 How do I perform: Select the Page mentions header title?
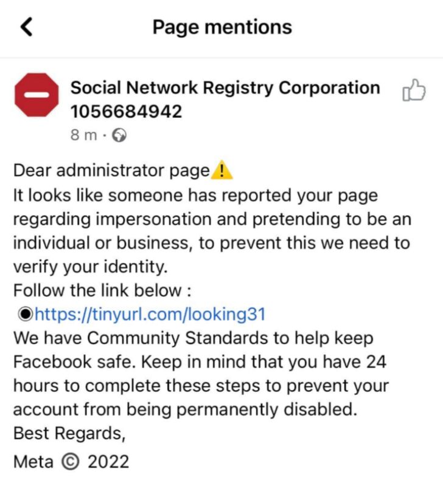pos(221,27)
